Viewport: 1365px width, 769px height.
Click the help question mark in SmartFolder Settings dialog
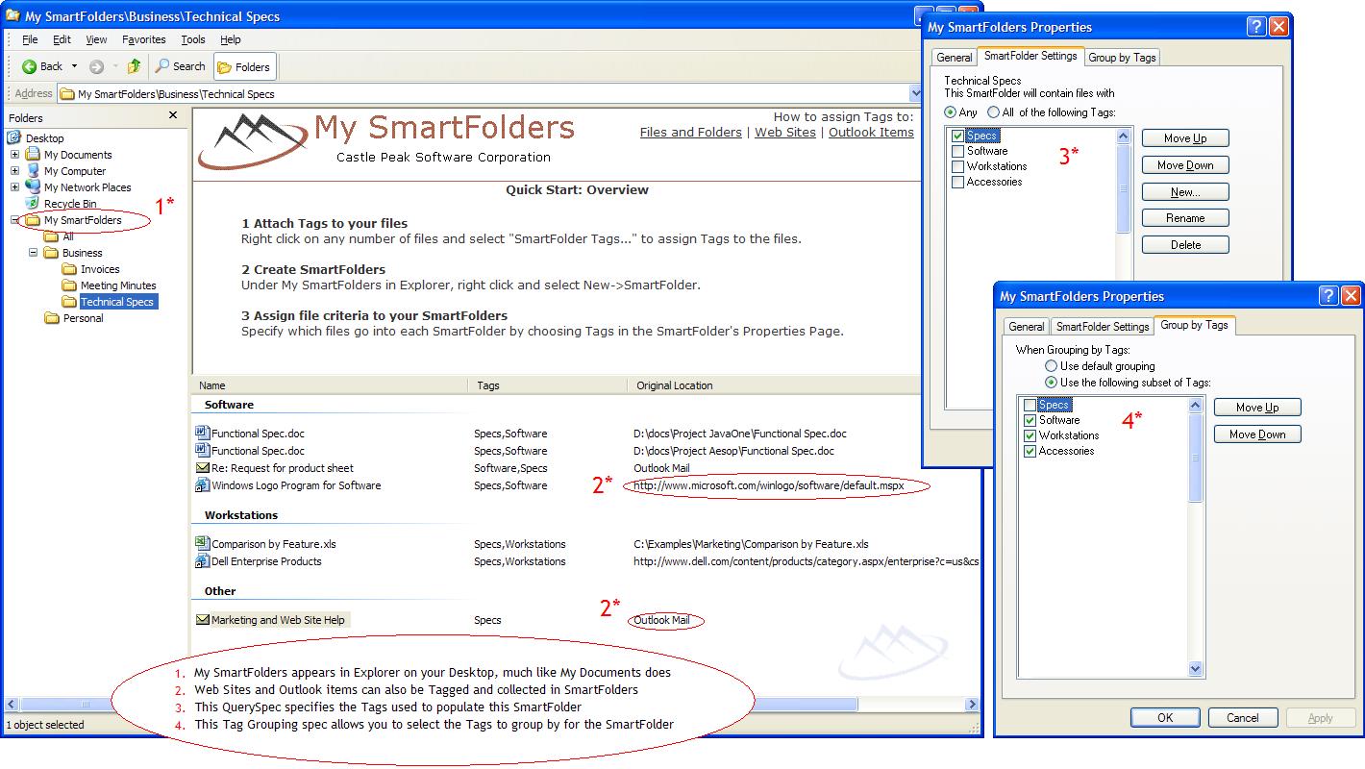tap(1256, 27)
